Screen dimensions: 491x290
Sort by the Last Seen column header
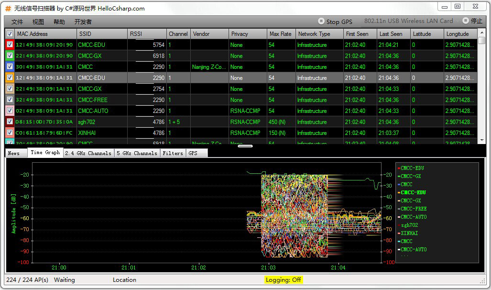point(393,34)
